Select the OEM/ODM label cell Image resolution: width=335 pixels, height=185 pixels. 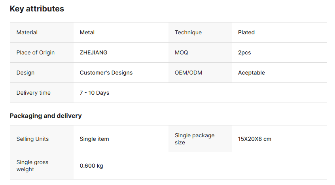point(188,73)
